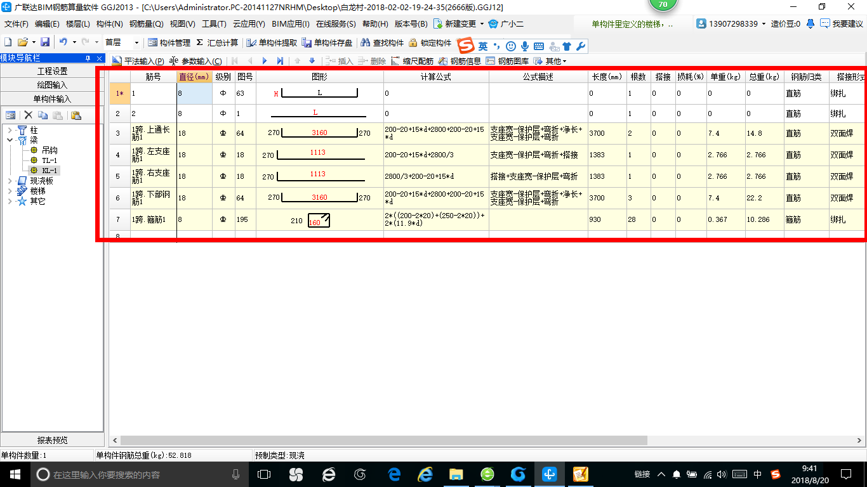Viewport: 867px width, 487px height.
Task: Open Task View on taskbar
Action: pyautogui.click(x=264, y=474)
